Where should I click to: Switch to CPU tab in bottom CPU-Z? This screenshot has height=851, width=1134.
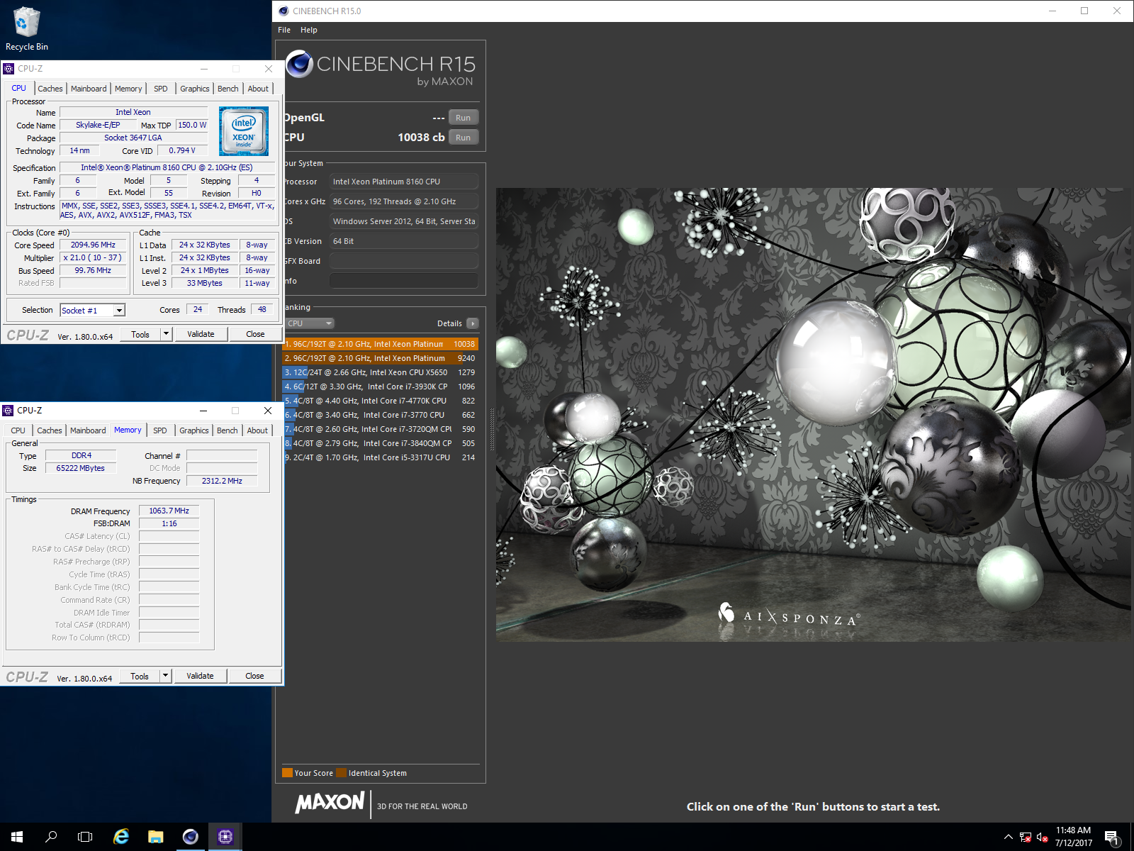[x=18, y=430]
